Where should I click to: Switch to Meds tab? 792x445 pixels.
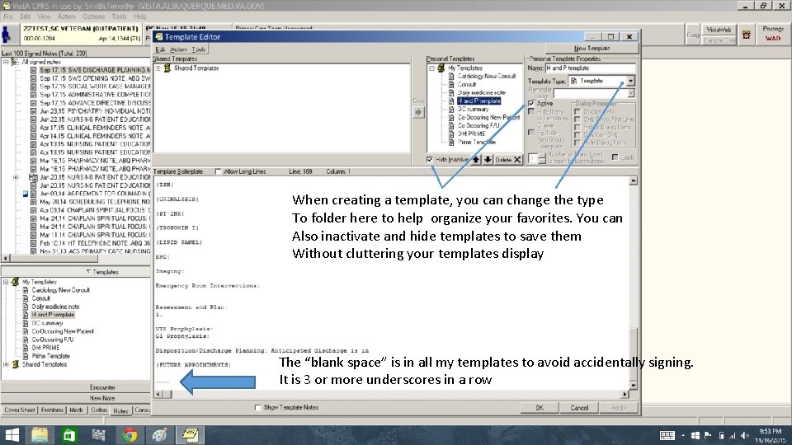pyautogui.click(x=76, y=410)
